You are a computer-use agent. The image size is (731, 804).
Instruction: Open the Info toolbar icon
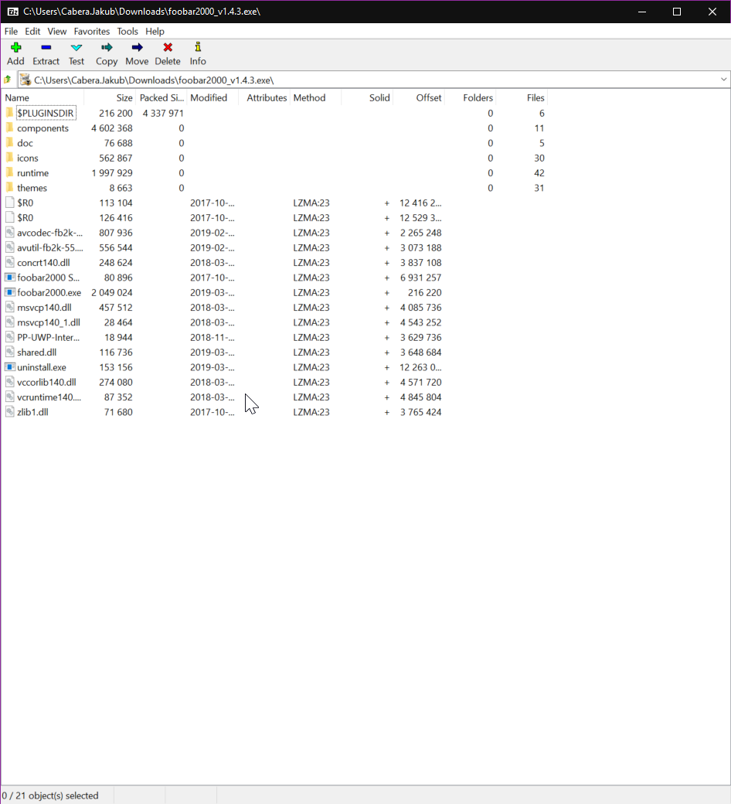point(197,47)
